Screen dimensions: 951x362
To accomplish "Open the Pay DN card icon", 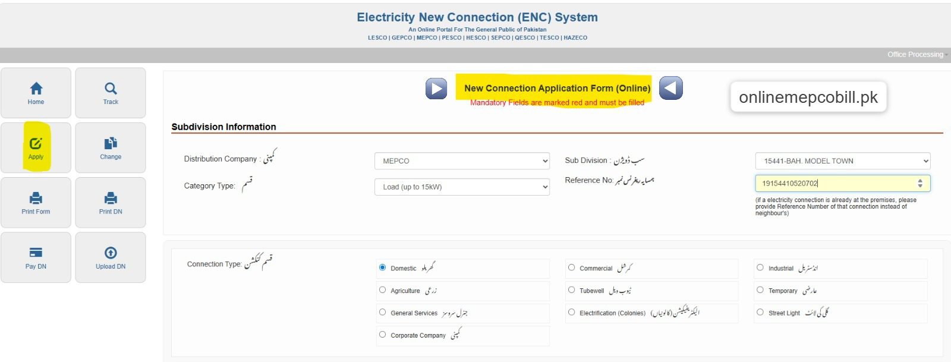I will (36, 253).
